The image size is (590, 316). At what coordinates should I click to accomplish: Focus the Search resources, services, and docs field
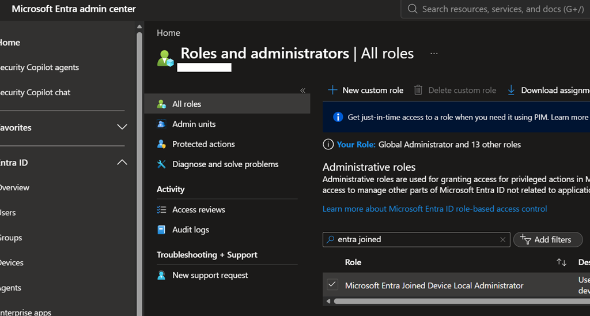coord(496,9)
